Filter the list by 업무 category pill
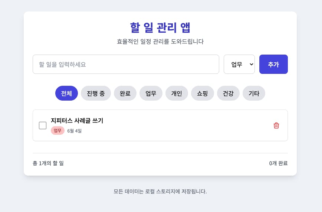Image resolution: width=322 pixels, height=212 pixels. 151,93
